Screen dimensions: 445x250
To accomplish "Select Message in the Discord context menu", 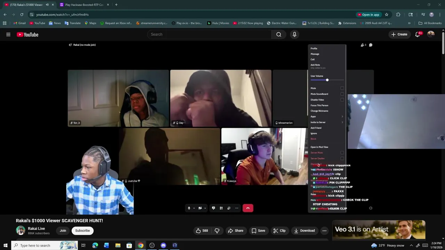I will click(315, 54).
